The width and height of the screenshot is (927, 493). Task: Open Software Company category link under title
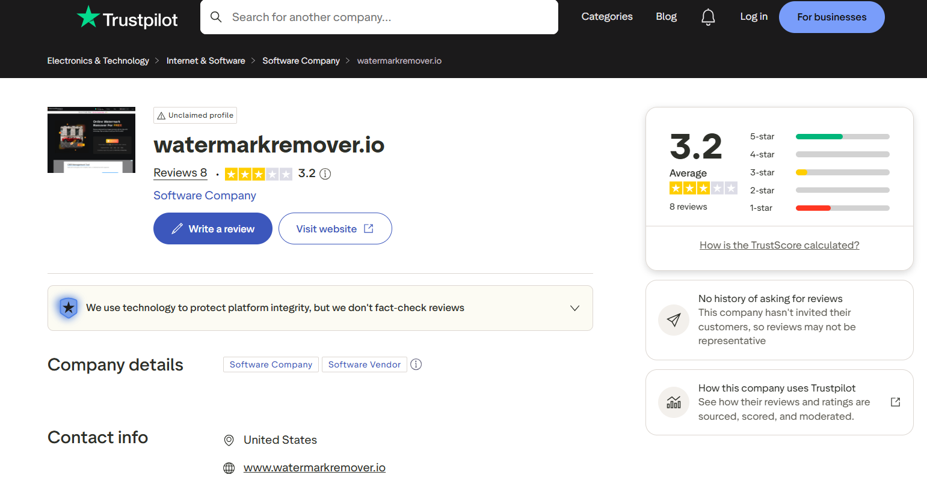[205, 196]
